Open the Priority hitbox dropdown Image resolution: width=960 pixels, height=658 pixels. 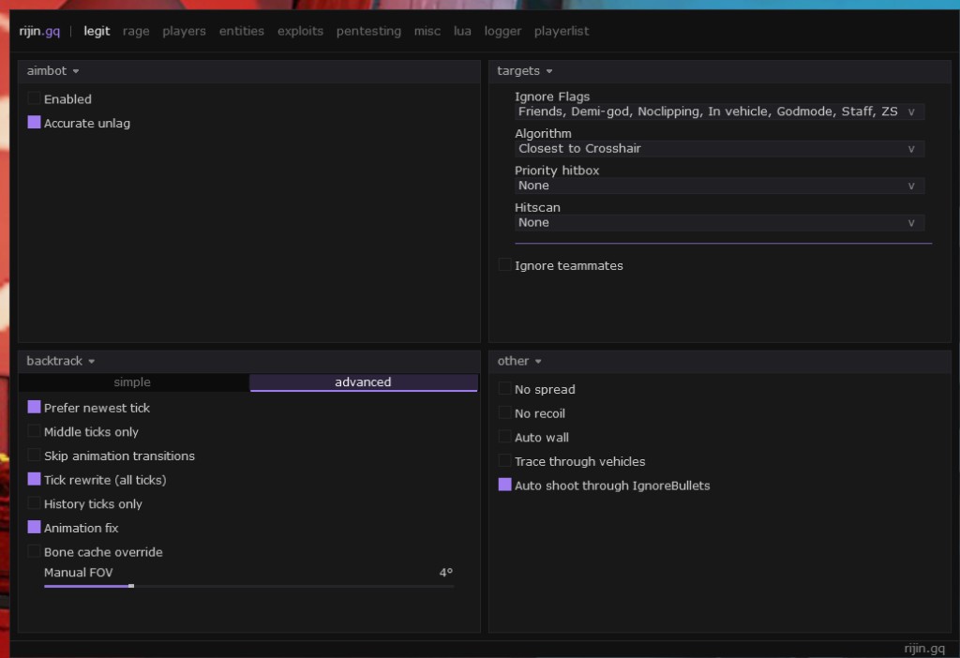(x=719, y=187)
